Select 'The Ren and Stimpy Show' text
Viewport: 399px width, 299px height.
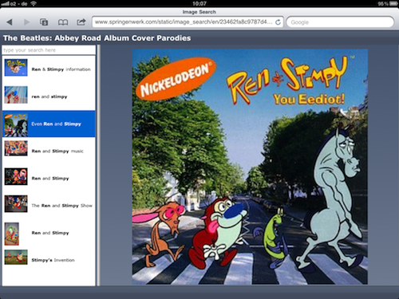[x=61, y=206]
